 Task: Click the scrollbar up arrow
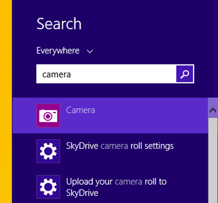[213, 110]
